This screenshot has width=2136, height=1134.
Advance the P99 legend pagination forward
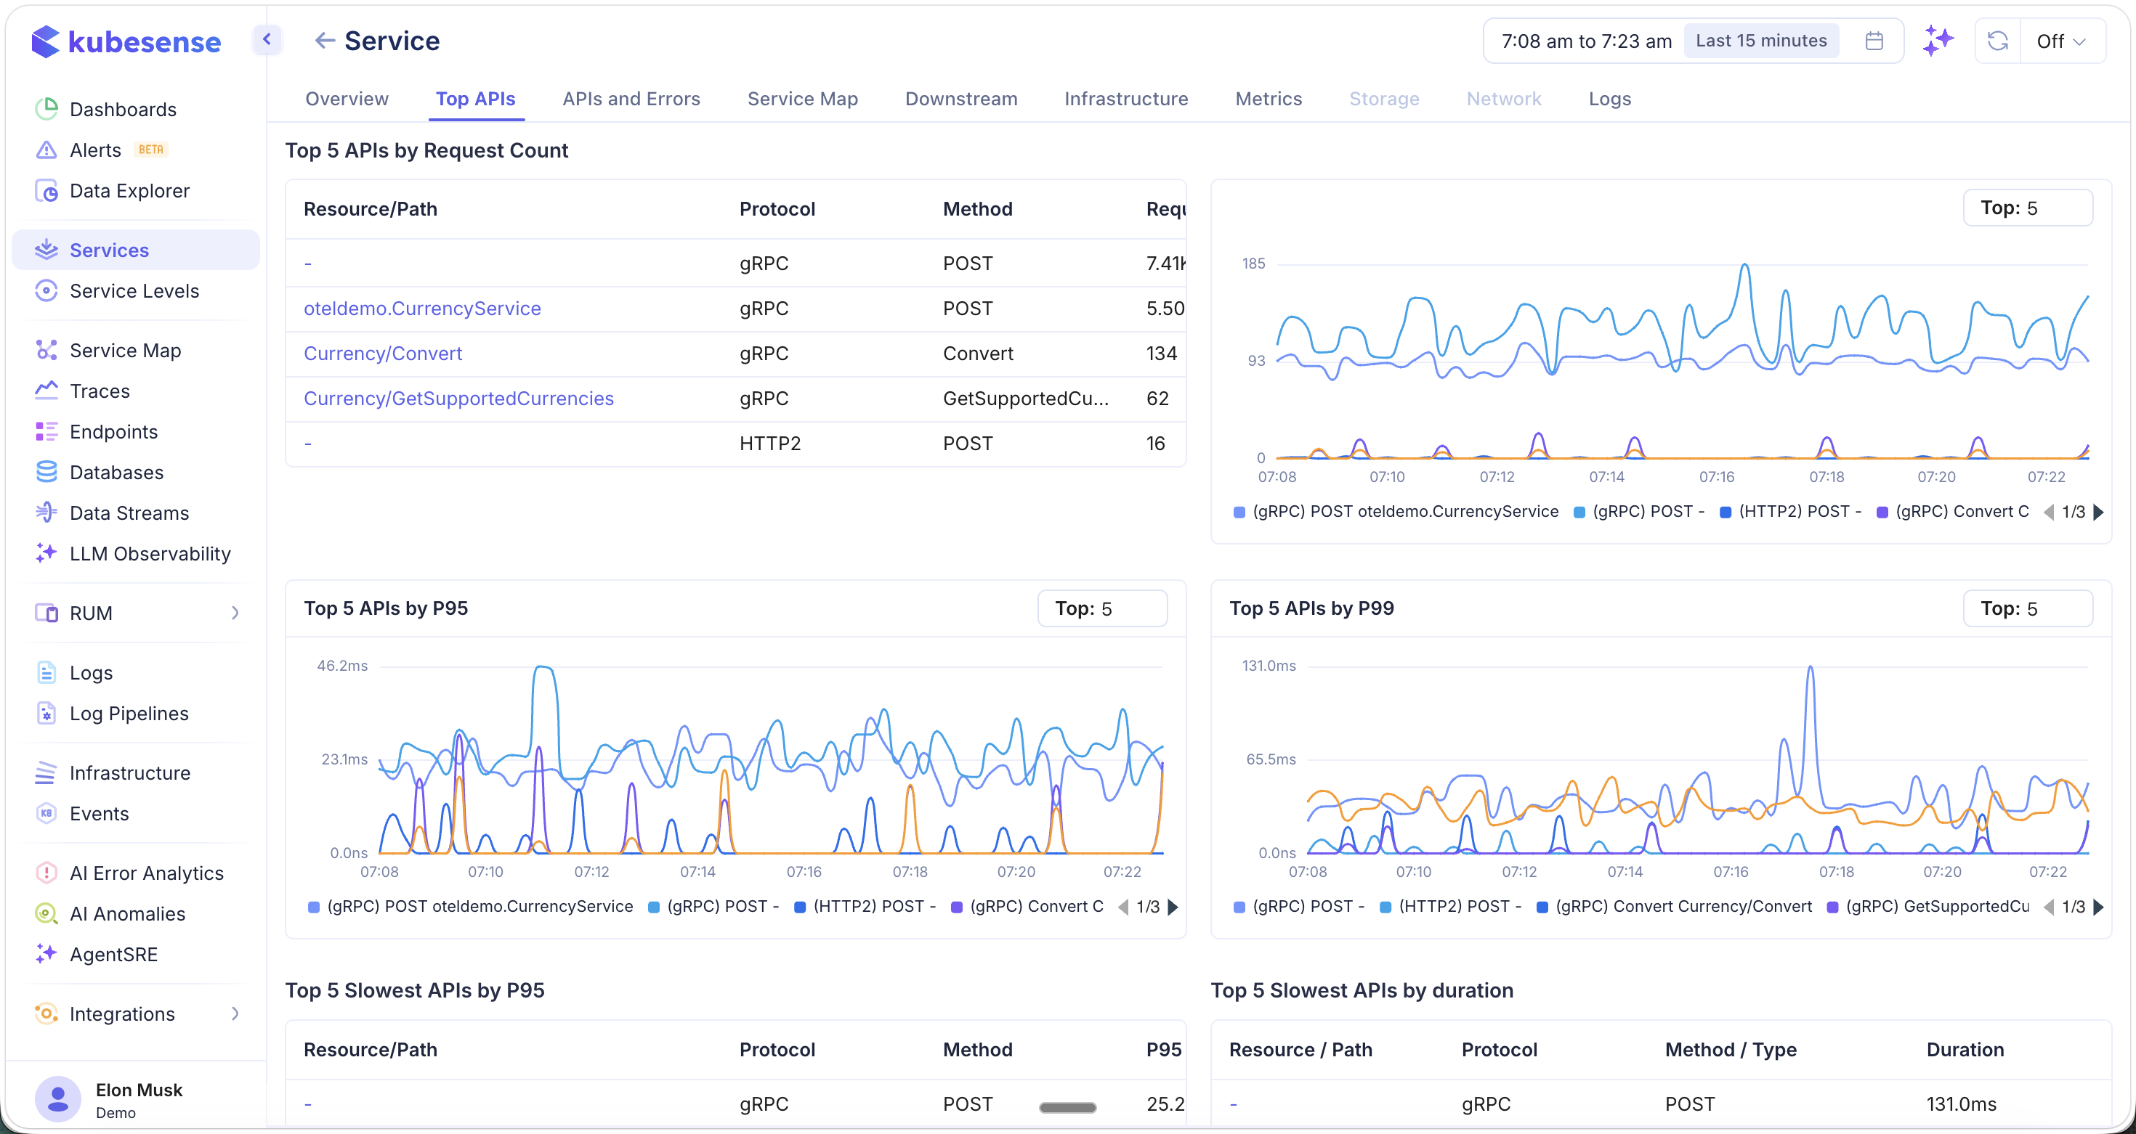[x=2100, y=906]
